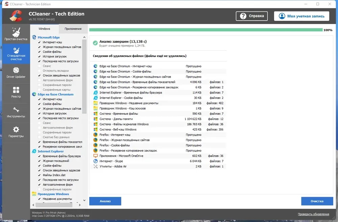Image resolution: width=338 pixels, height=222 pixels.
Task: Open Моя учетная запись button
Action: [301, 16]
